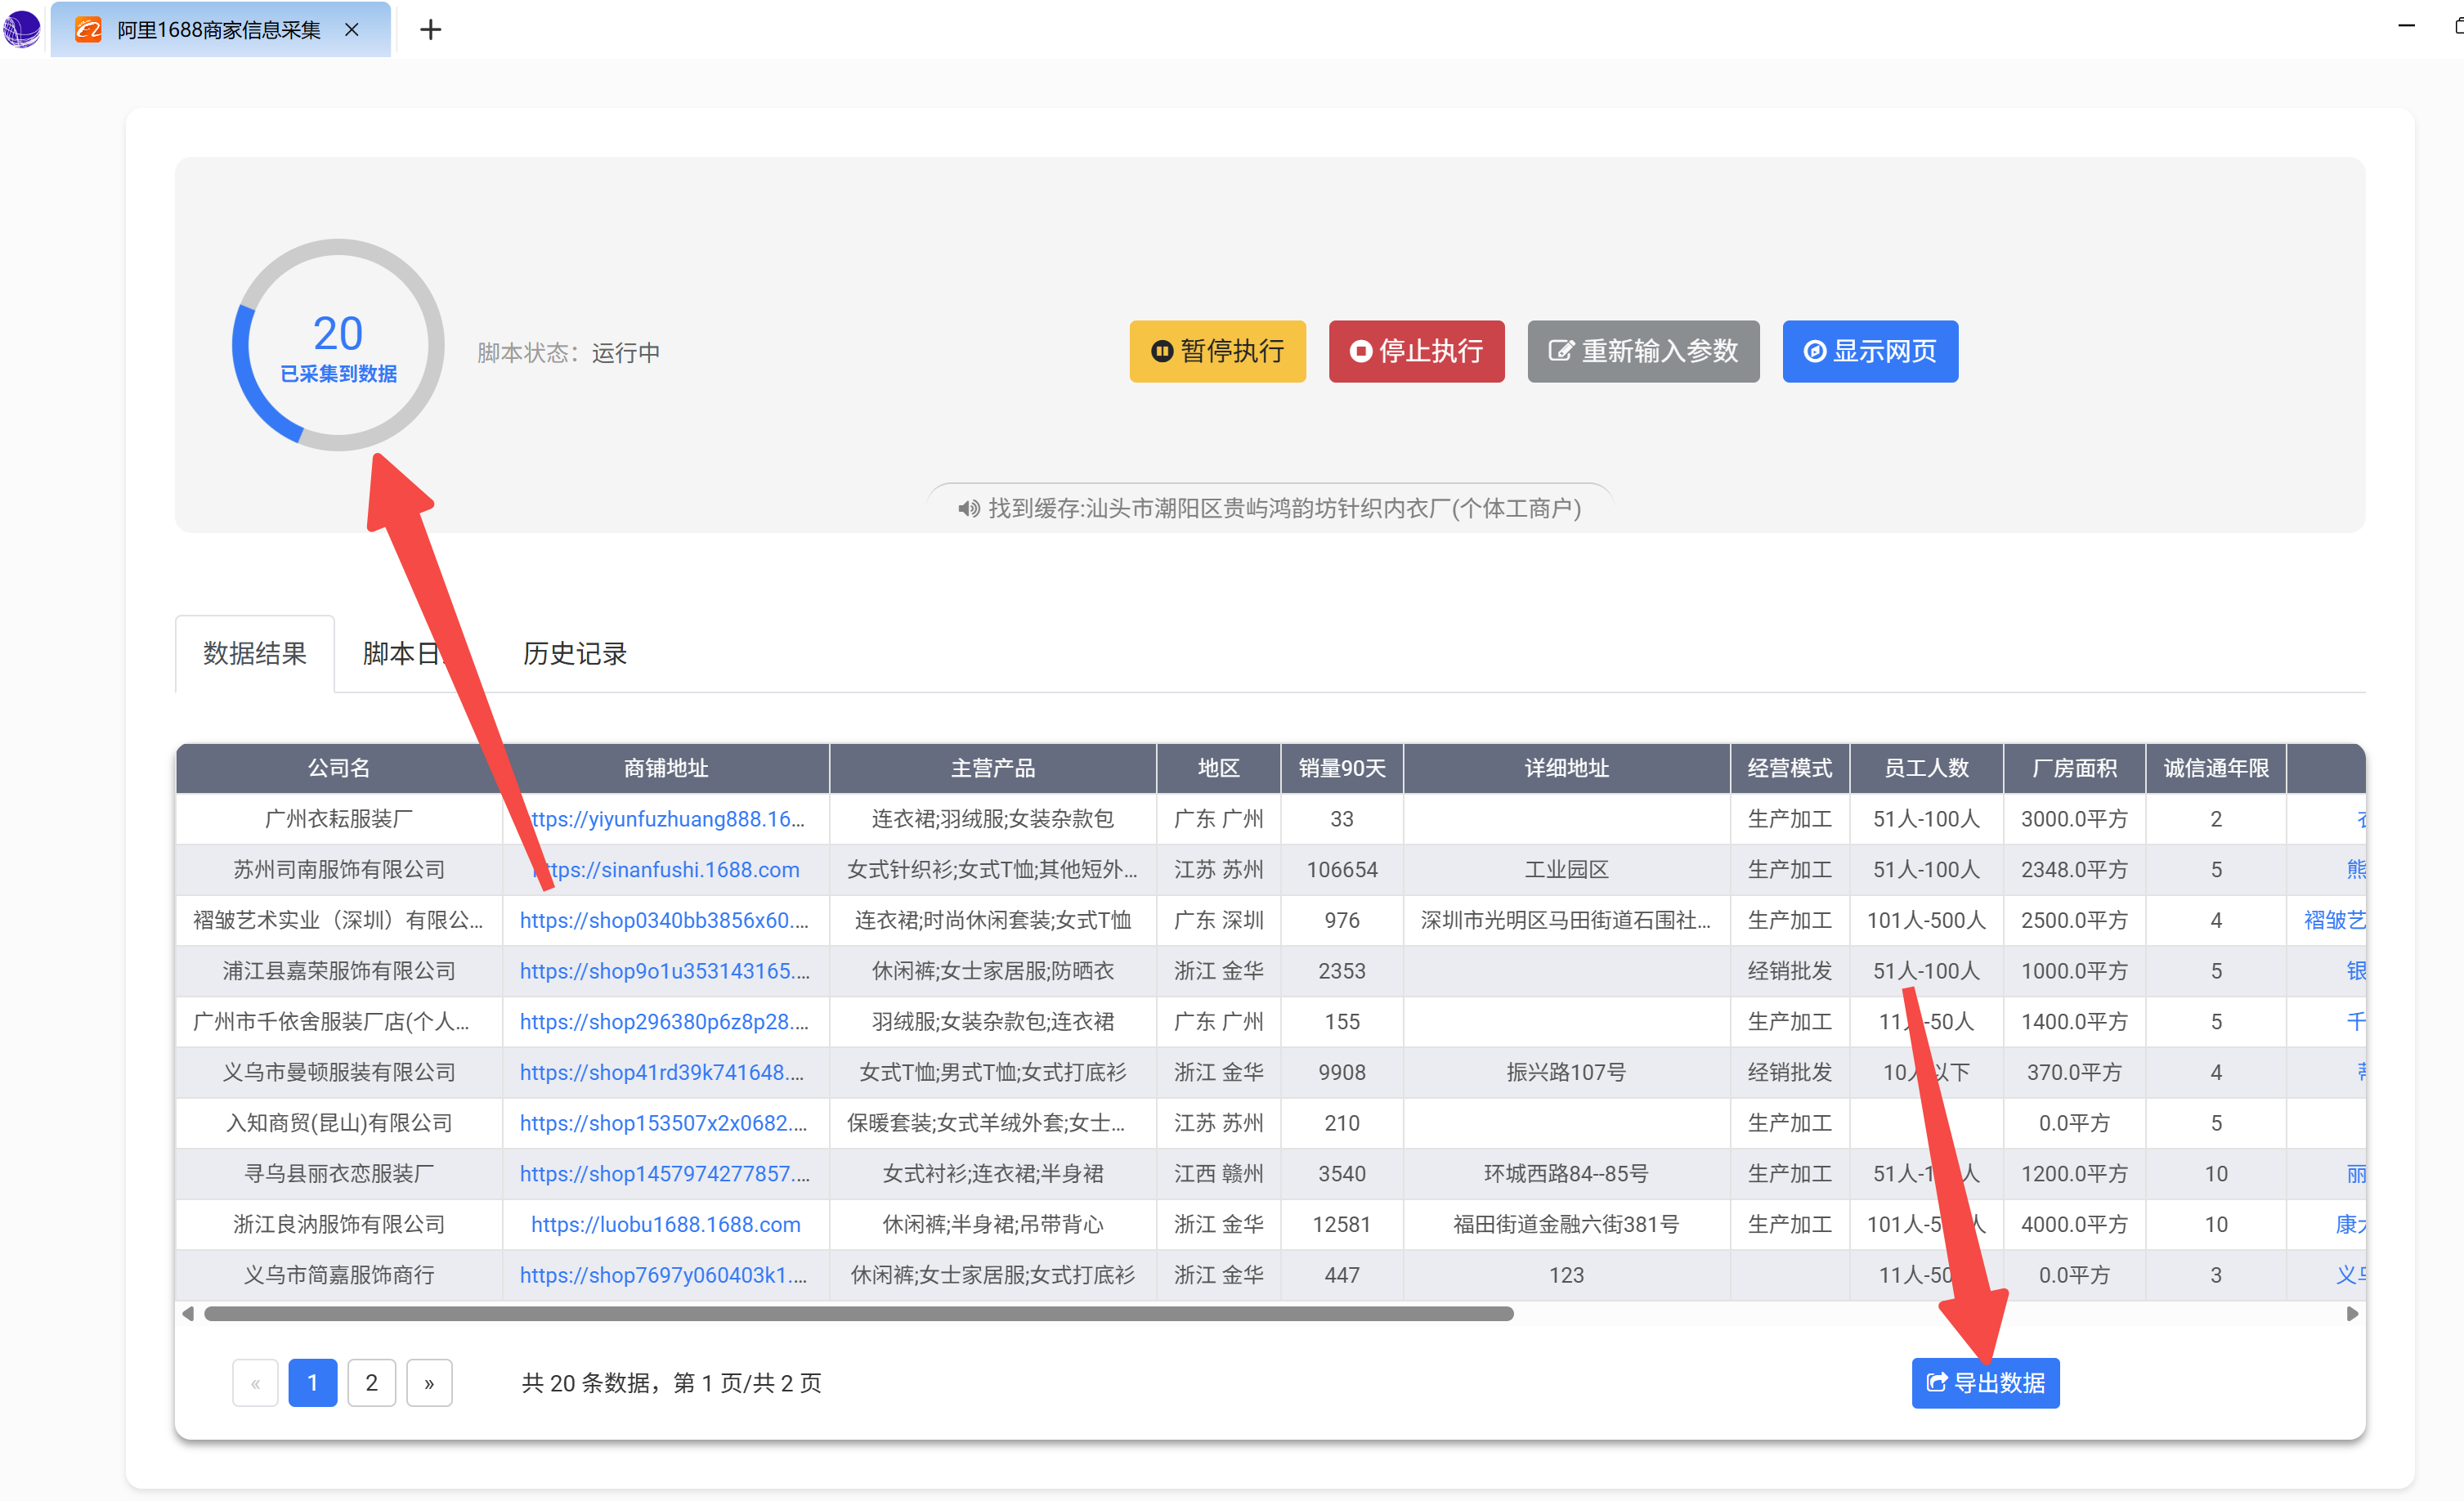The width and height of the screenshot is (2464, 1501).
Task: Click the 经营模式 column header
Action: 1790,768
